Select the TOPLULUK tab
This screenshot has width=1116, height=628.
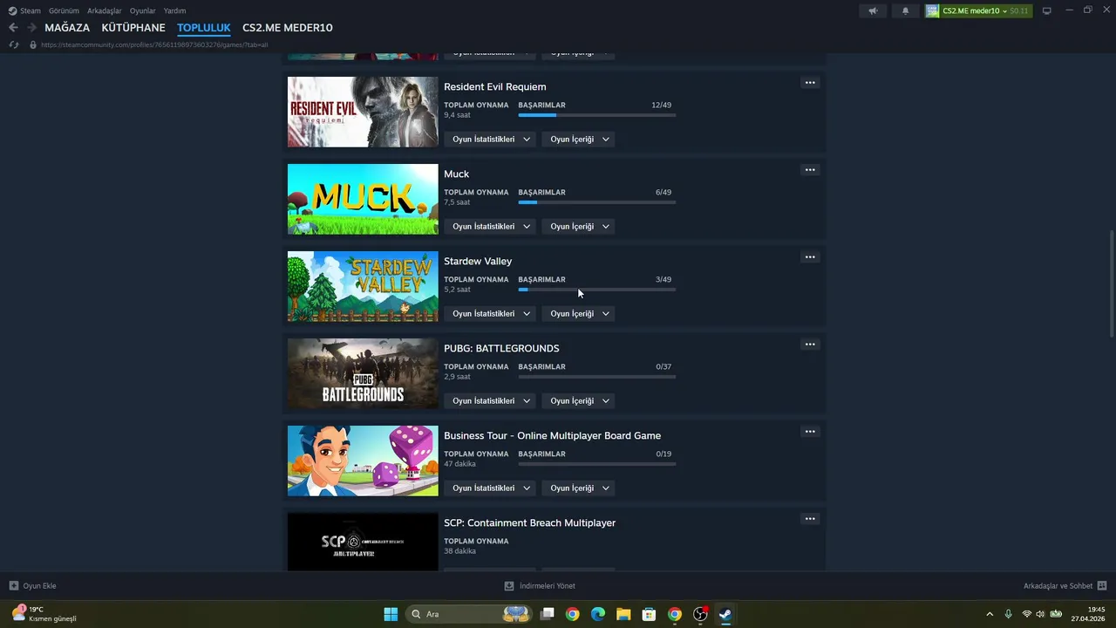point(204,28)
